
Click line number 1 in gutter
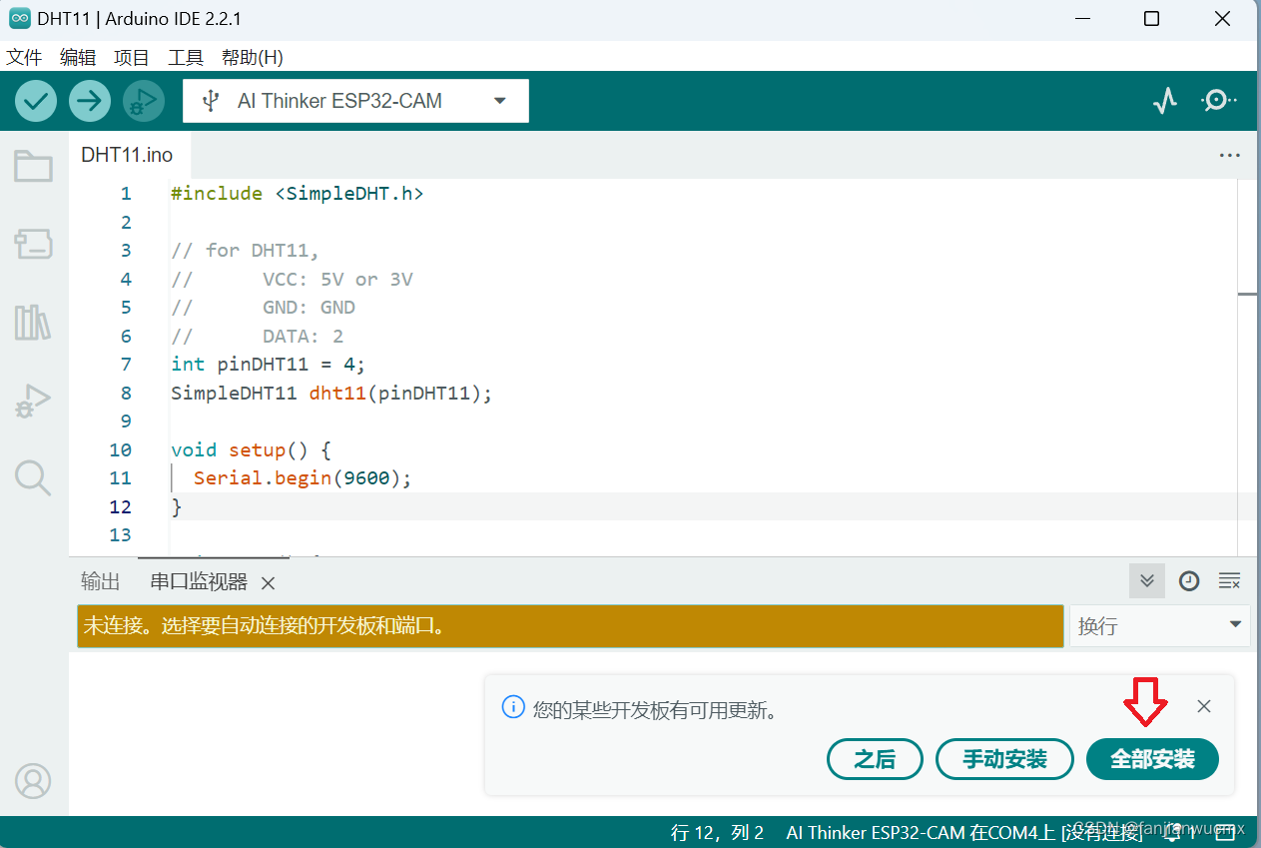(126, 194)
